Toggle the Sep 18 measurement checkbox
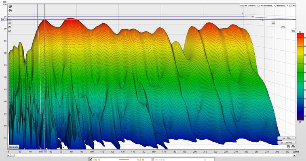 91,160
